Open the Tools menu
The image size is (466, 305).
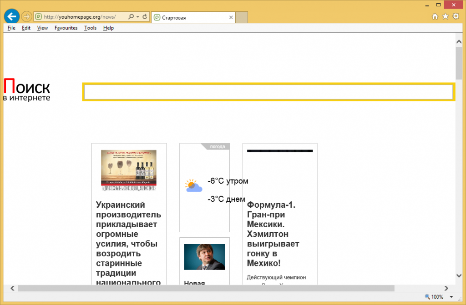(x=90, y=28)
